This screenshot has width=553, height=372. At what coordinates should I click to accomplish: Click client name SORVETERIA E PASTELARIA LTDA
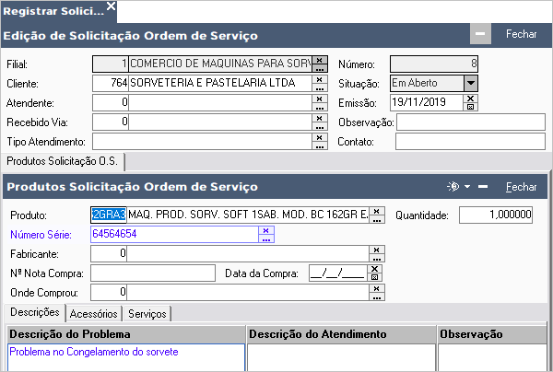click(x=213, y=83)
